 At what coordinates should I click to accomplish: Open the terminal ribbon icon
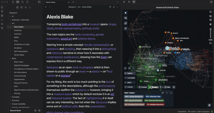click(x=2, y=20)
